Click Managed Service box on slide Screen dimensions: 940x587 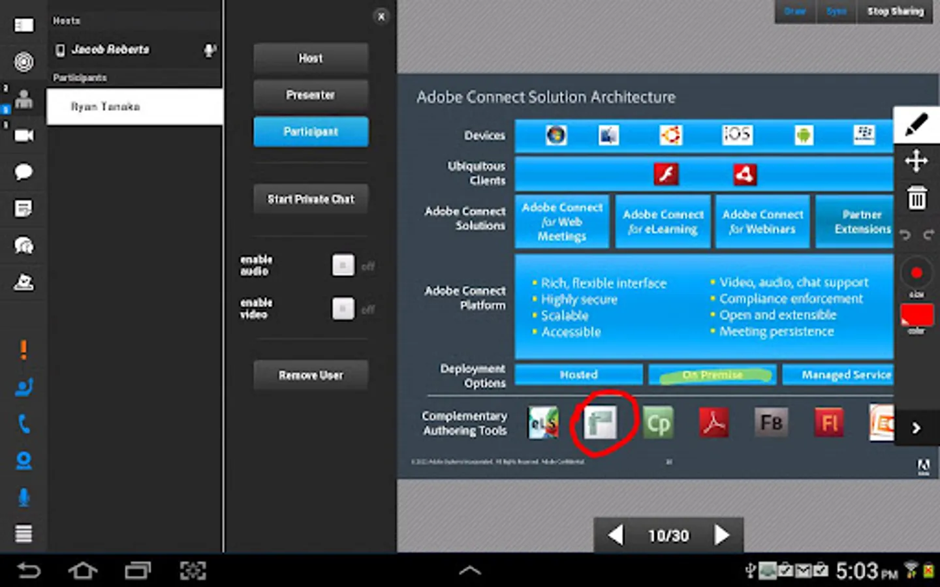[x=839, y=375]
